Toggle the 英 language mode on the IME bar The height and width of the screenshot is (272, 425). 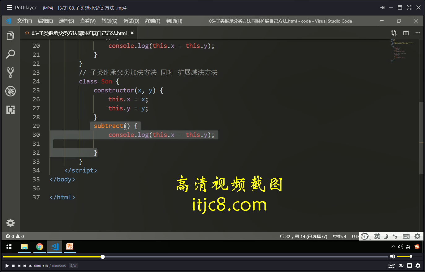[x=377, y=236]
